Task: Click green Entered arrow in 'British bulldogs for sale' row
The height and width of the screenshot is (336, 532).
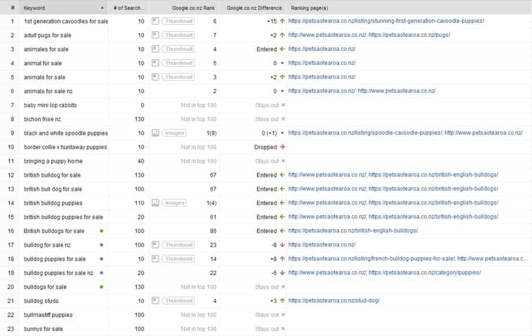Action: (282, 231)
